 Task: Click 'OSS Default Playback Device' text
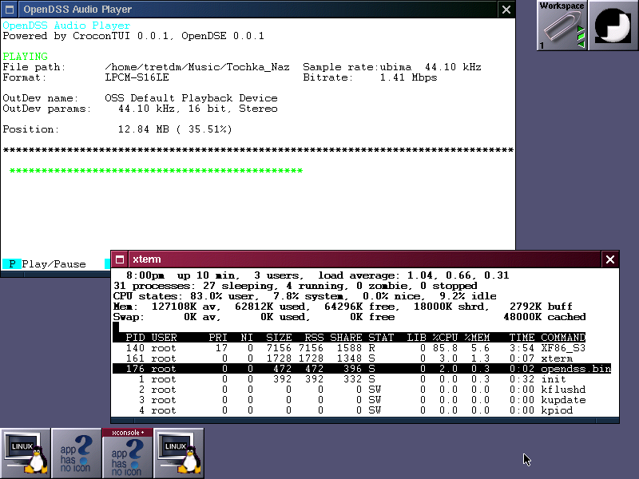pyautogui.click(x=191, y=98)
